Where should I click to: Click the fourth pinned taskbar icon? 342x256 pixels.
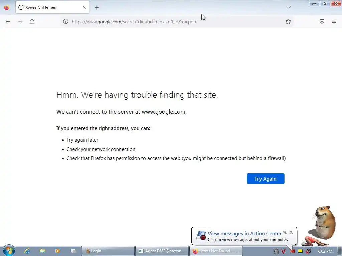73,251
